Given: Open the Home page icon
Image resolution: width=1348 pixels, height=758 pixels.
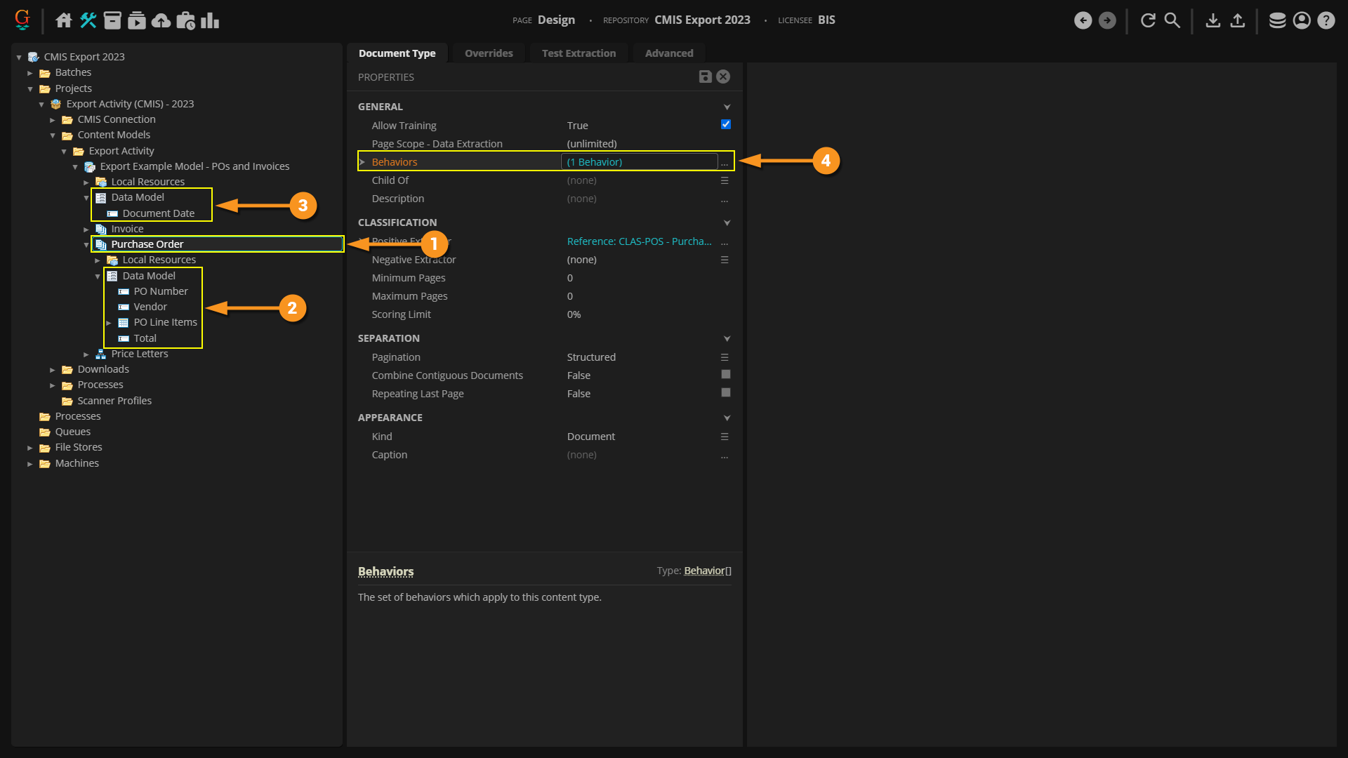Looking at the screenshot, I should point(64,20).
